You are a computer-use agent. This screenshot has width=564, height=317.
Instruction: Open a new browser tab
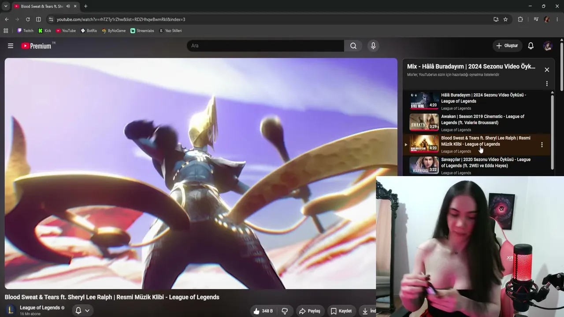(85, 6)
